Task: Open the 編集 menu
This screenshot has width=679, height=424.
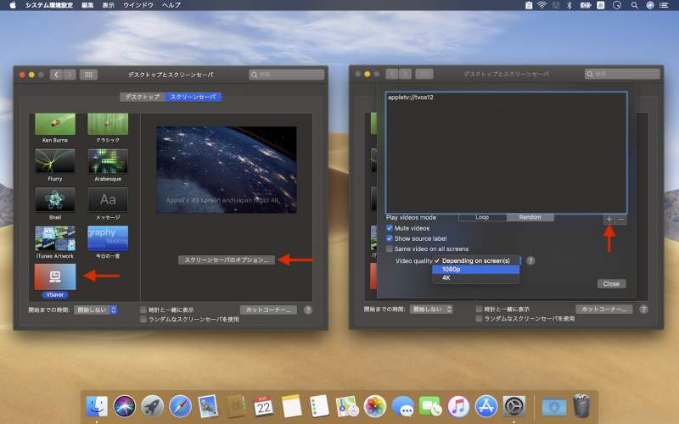Action: (87, 5)
